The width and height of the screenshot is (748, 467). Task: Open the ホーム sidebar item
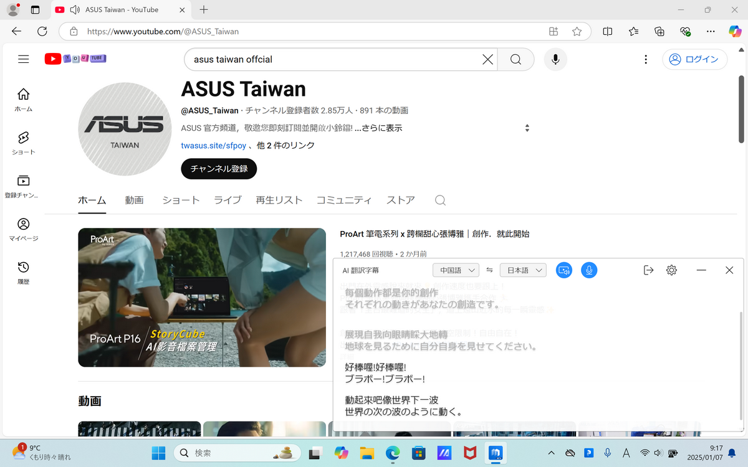coord(23,100)
